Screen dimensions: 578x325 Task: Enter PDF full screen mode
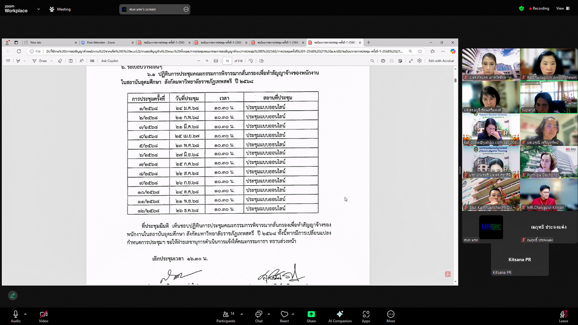(411, 61)
